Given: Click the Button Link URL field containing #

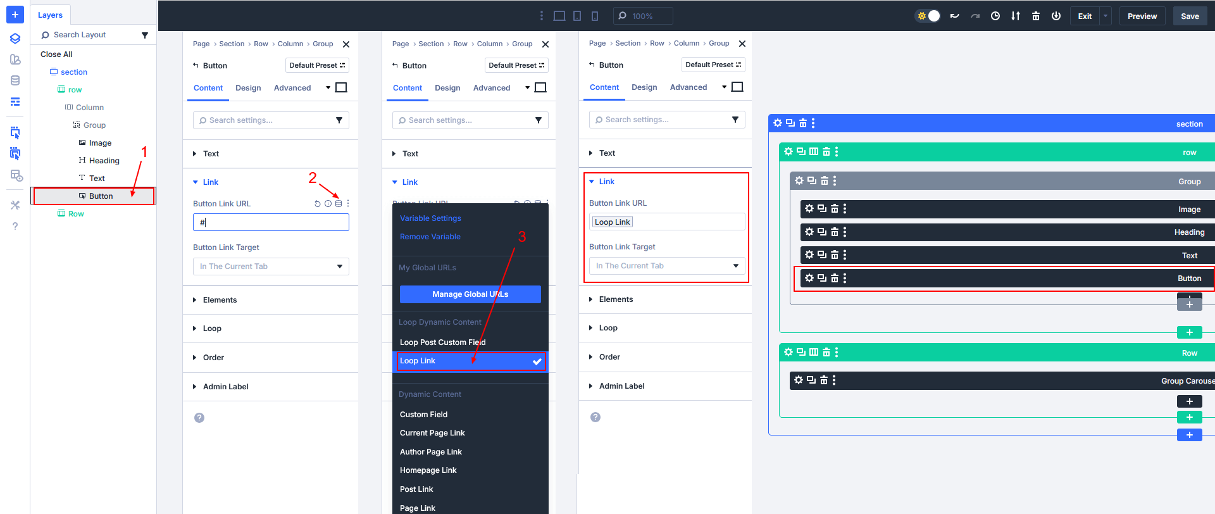Looking at the screenshot, I should (271, 222).
